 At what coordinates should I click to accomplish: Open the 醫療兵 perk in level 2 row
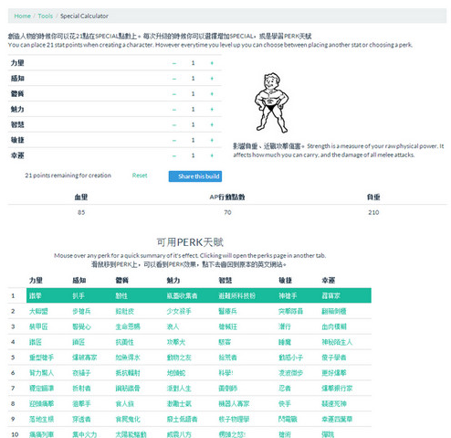tap(228, 311)
